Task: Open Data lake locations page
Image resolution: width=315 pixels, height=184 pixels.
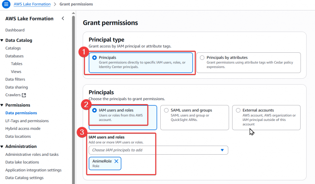Action: tap(22, 162)
